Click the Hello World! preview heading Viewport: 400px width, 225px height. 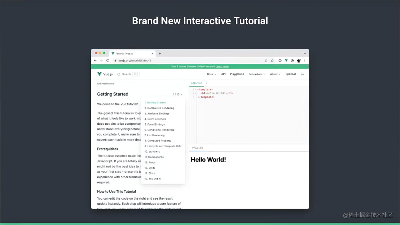[208, 160]
